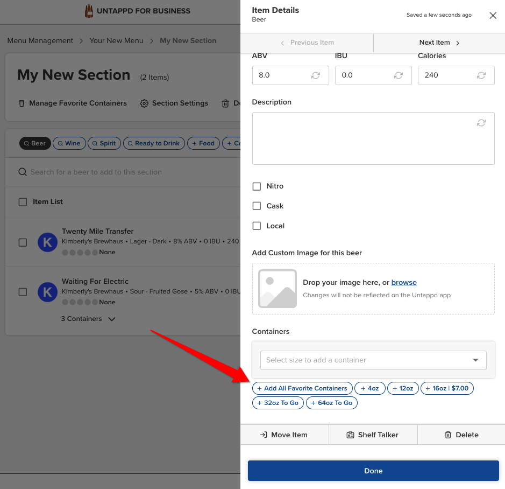Go to Menu Management breadcrumb

pos(40,40)
